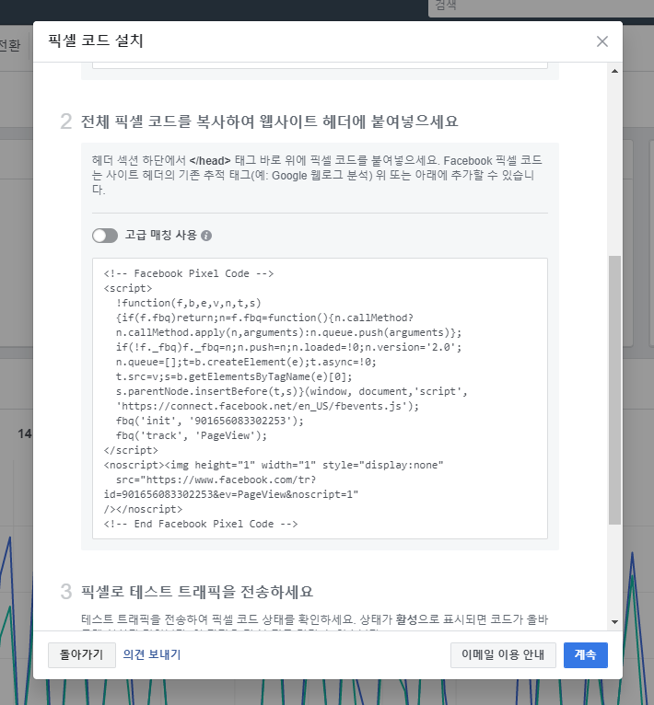Click the step 3 heading 픽셀로 테스트 트래픽을 전송하세요

197,591
